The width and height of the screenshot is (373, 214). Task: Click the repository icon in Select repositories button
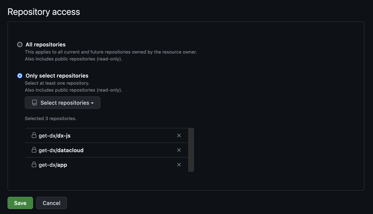pos(34,103)
